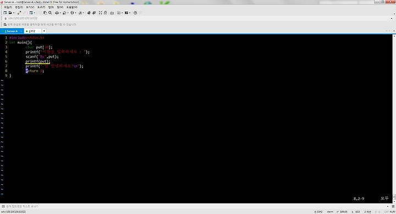Click the script/record toolbar icon
This screenshot has height=214, width=396.
click(x=119, y=13)
